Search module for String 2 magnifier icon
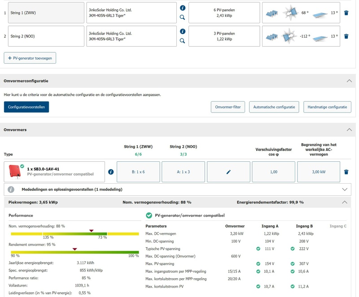This screenshot has height=297, width=359. click(x=182, y=41)
